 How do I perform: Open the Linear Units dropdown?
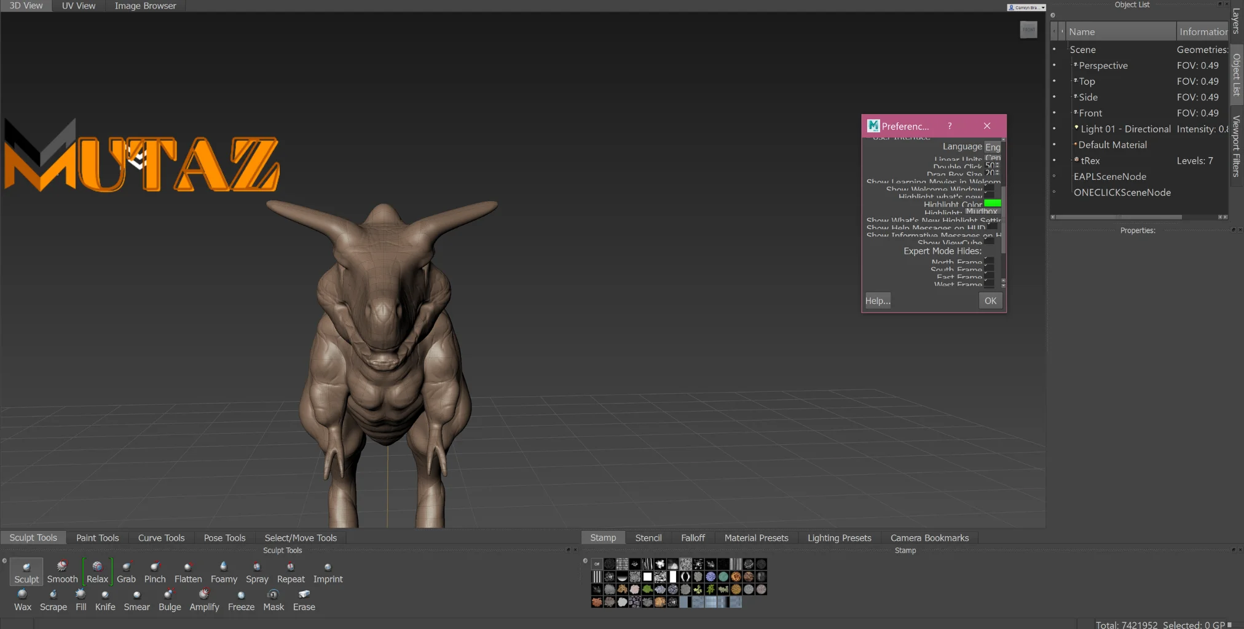(x=993, y=158)
